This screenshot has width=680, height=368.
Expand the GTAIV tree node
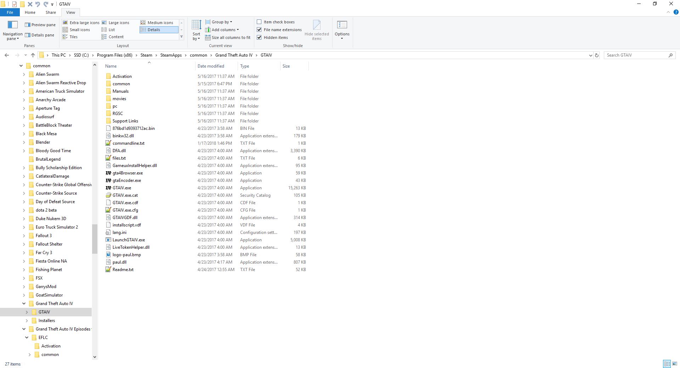pos(27,312)
